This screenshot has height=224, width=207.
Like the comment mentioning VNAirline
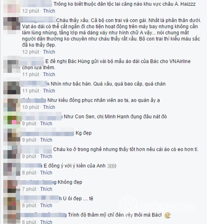[x=49, y=74]
